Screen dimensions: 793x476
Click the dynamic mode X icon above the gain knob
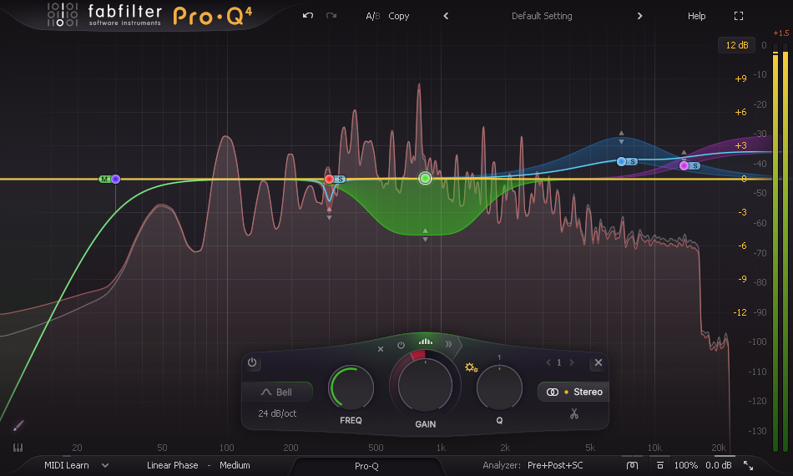pyautogui.click(x=381, y=349)
